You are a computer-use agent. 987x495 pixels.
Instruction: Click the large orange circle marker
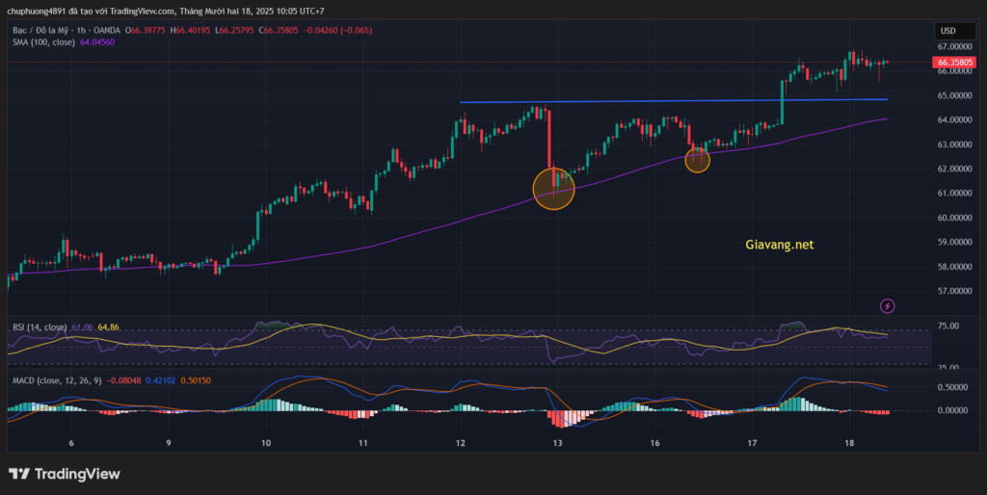coord(553,188)
